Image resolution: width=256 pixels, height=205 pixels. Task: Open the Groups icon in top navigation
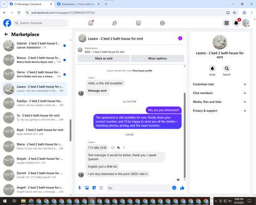(x=162, y=23)
